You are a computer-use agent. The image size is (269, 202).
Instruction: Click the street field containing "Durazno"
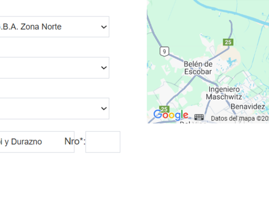pos(35,142)
